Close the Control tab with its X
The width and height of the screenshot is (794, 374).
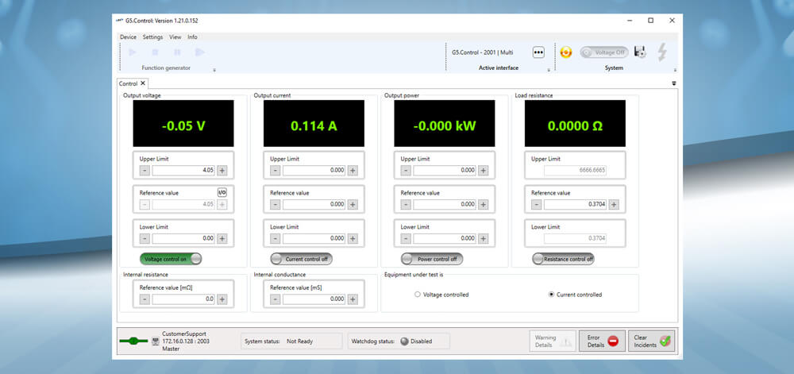click(143, 83)
